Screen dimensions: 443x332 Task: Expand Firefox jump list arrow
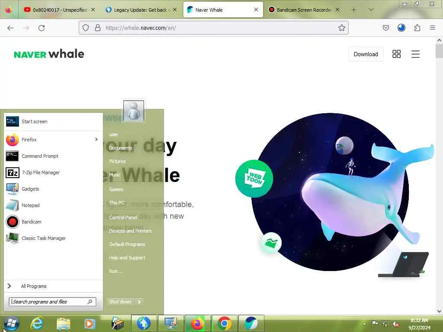click(x=96, y=140)
